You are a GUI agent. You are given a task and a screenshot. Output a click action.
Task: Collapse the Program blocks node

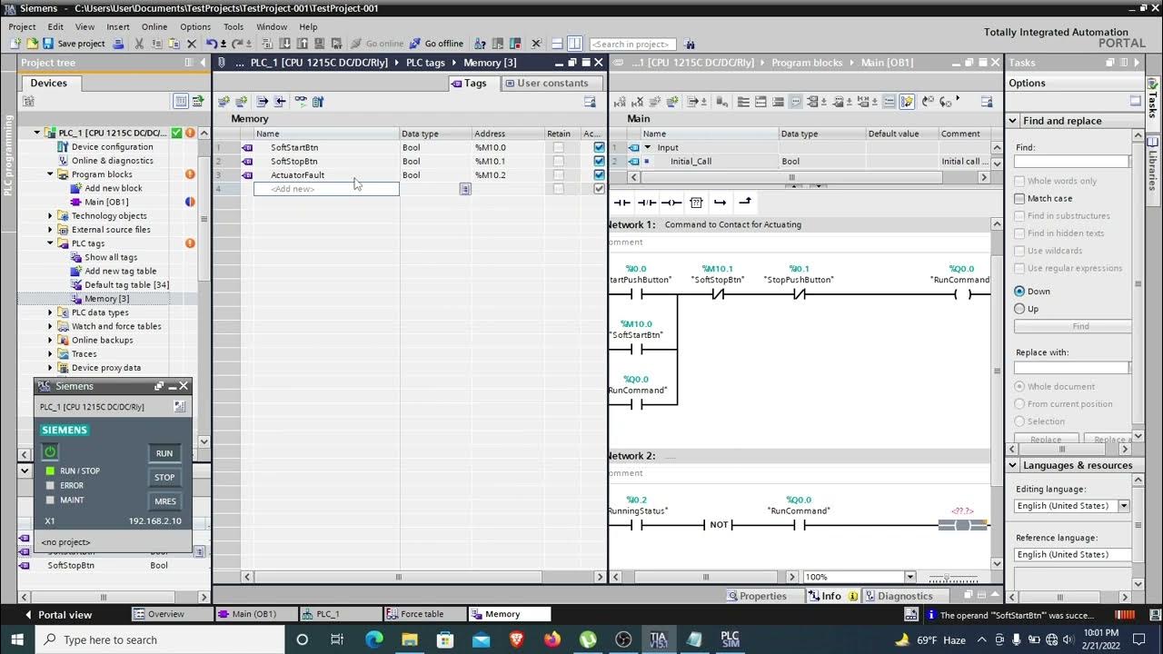[50, 174]
